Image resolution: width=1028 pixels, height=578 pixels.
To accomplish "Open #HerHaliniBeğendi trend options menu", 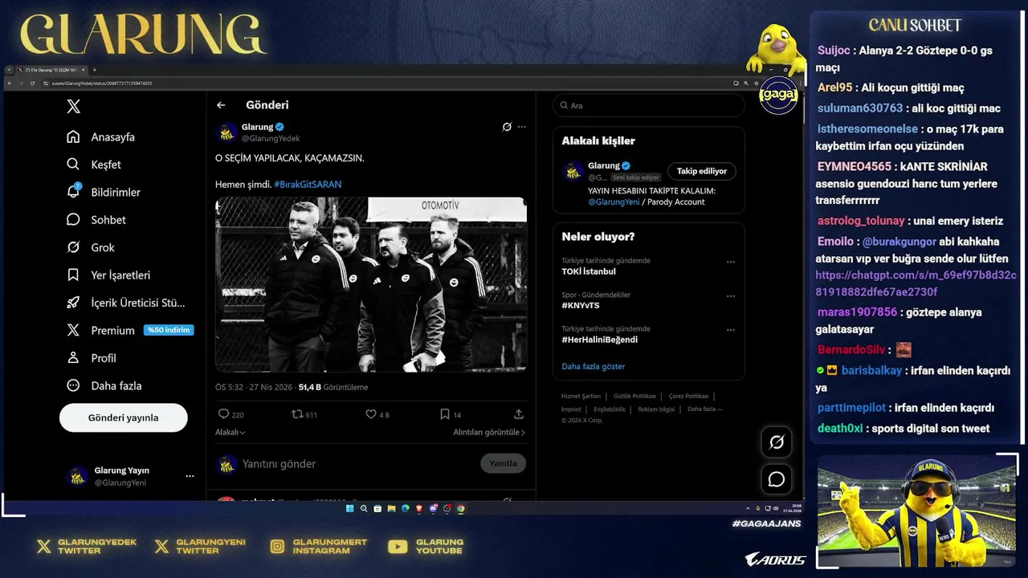I will tap(731, 330).
